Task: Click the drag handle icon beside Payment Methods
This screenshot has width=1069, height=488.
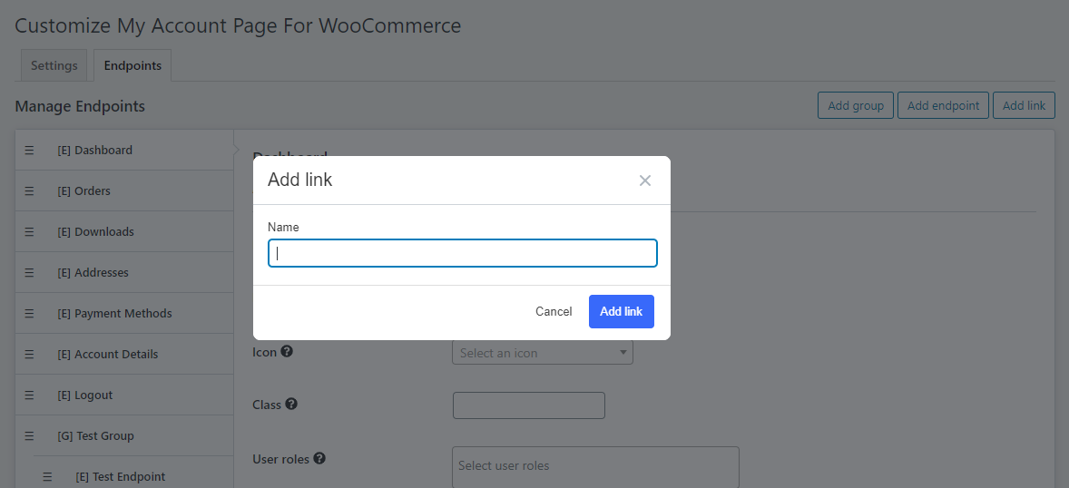Action: click(x=29, y=314)
